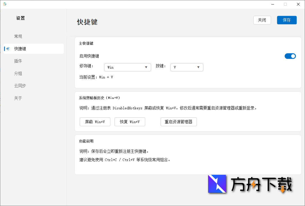Image resolution: width=305 pixels, height=206 pixels.
Task: Switch to the 常规 settings page
Action: pyautogui.click(x=18, y=36)
